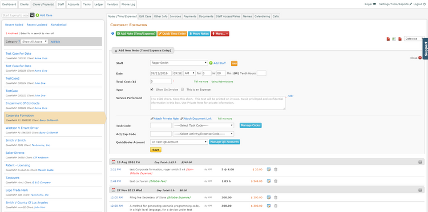Image resolution: width=428 pixels, height=212 pixels.
Task: Expand the red More... button menu
Action: tap(220, 34)
